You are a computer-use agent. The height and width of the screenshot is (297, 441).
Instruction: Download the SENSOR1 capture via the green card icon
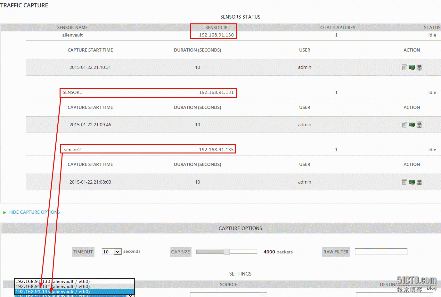tap(412, 125)
